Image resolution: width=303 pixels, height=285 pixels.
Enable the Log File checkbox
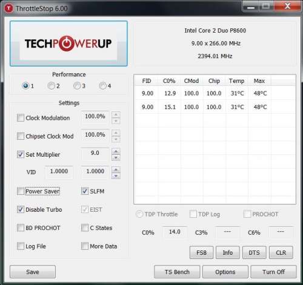[21, 246]
